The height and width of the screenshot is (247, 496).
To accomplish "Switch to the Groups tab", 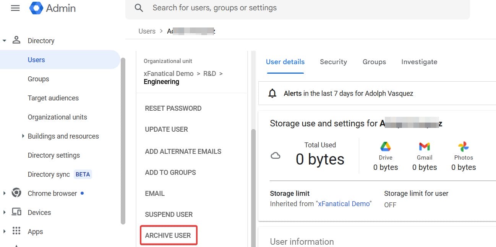I will click(374, 62).
